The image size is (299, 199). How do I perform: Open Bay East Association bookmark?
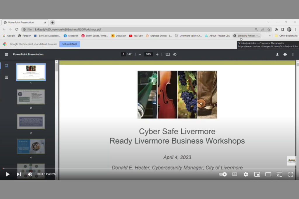coord(47,36)
